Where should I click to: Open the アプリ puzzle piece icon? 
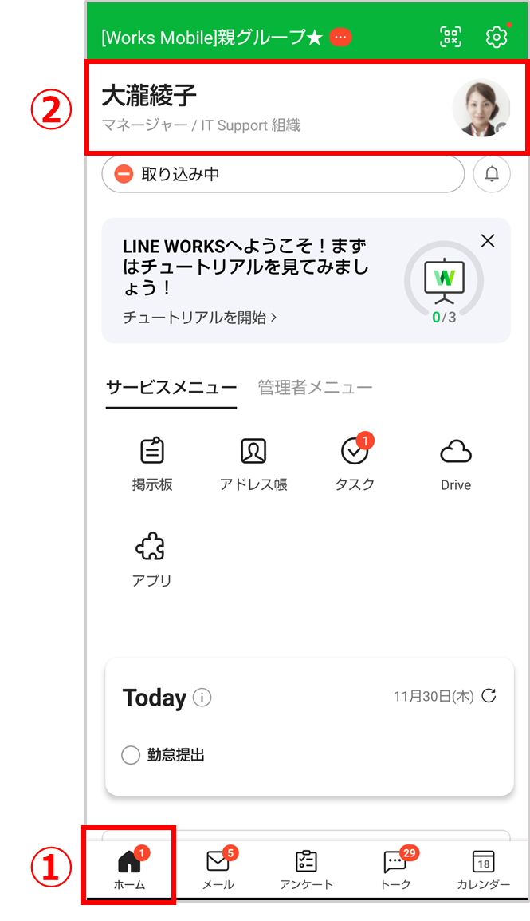click(151, 559)
